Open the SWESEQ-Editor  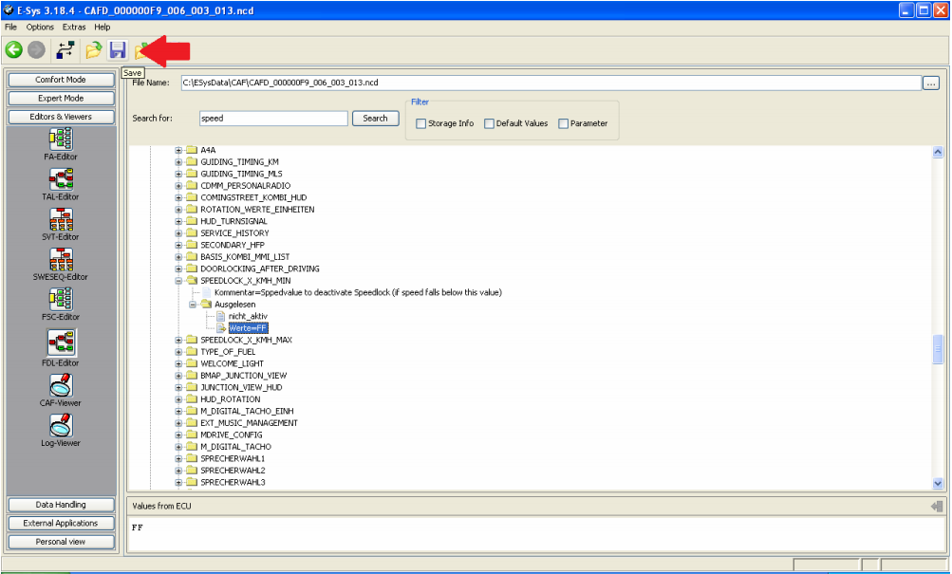[x=61, y=259]
